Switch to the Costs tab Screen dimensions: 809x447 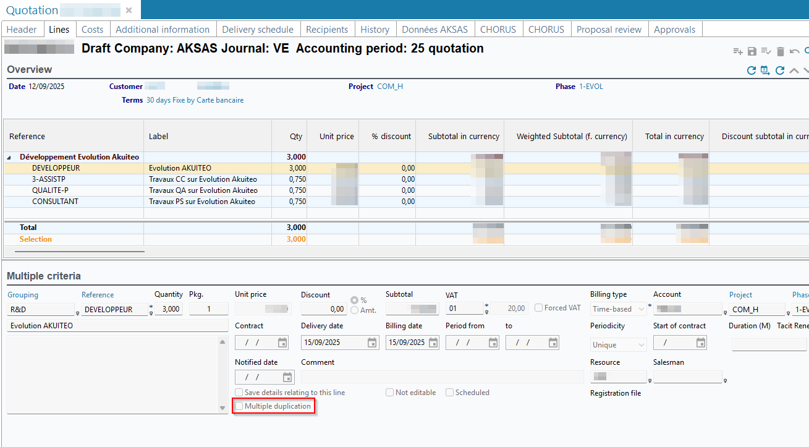pyautogui.click(x=93, y=29)
